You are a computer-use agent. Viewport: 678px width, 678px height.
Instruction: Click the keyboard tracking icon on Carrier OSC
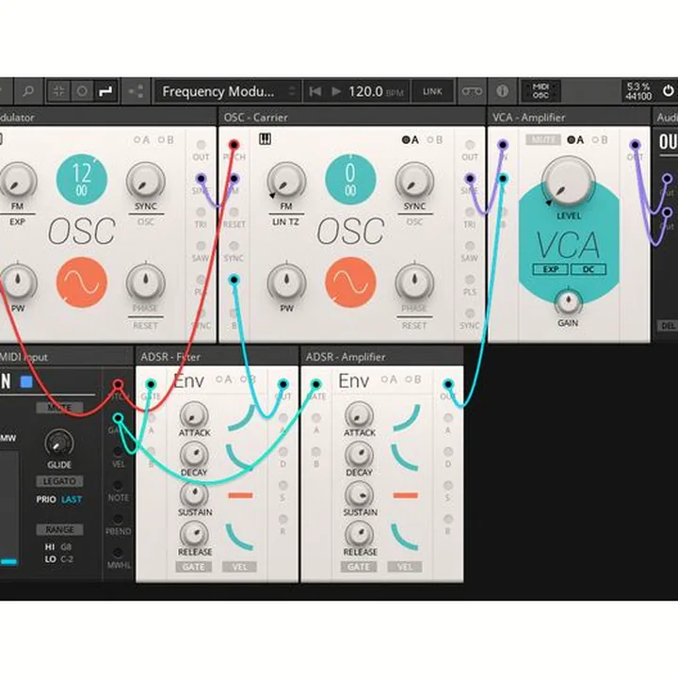pyautogui.click(x=265, y=138)
